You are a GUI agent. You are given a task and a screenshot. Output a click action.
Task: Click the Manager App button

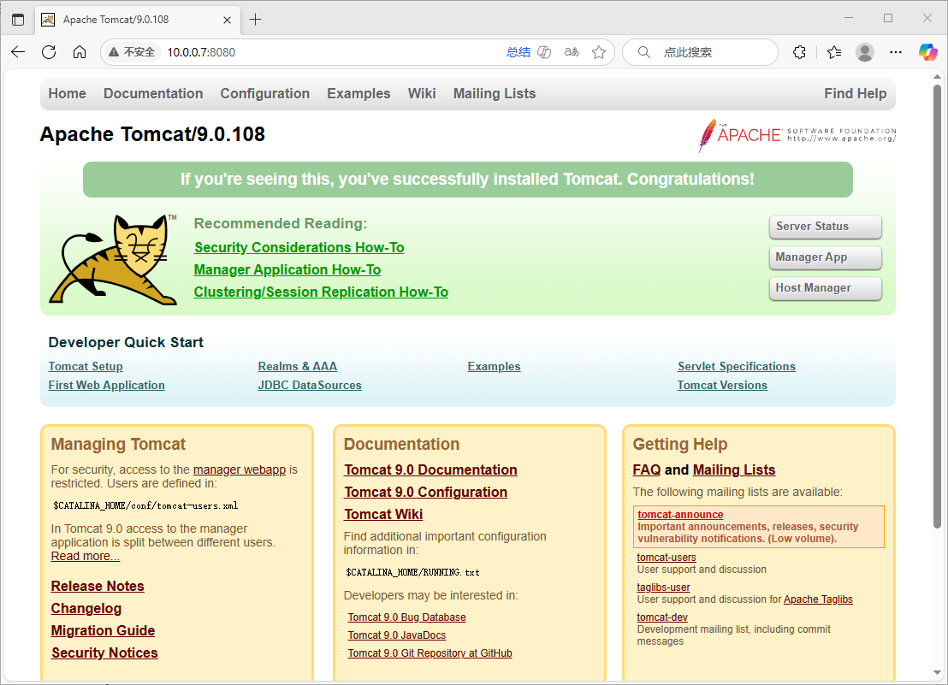coord(826,257)
